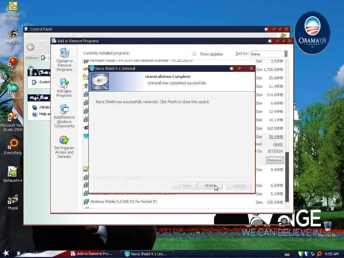Click the star button on Add or Remove Programs title bar
The height and width of the screenshot is (258, 344).
tap(270, 41)
